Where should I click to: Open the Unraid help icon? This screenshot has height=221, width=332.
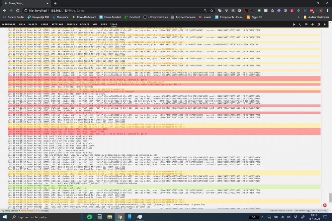312,25
